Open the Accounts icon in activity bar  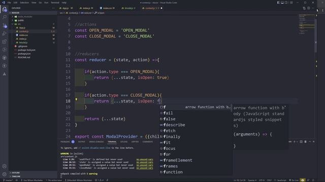click(5, 166)
